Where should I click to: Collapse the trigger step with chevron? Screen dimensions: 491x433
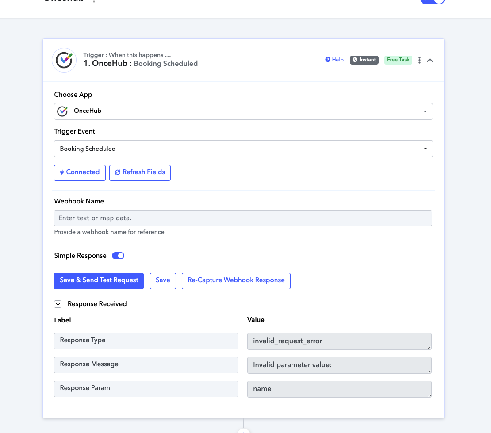430,60
